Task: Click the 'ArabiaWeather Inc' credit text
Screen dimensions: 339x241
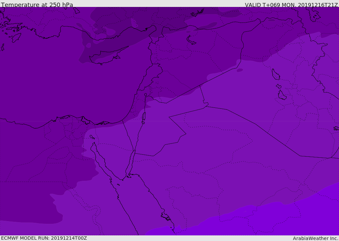Action: [x=315, y=238]
